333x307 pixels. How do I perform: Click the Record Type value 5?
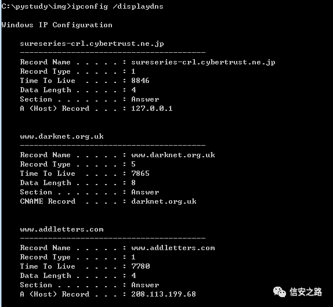133,164
